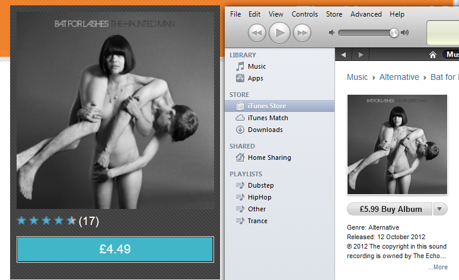Click the (17) review count

pos(89,221)
